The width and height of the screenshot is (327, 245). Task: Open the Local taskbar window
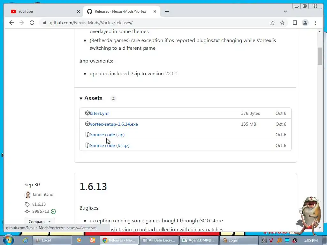52,240
